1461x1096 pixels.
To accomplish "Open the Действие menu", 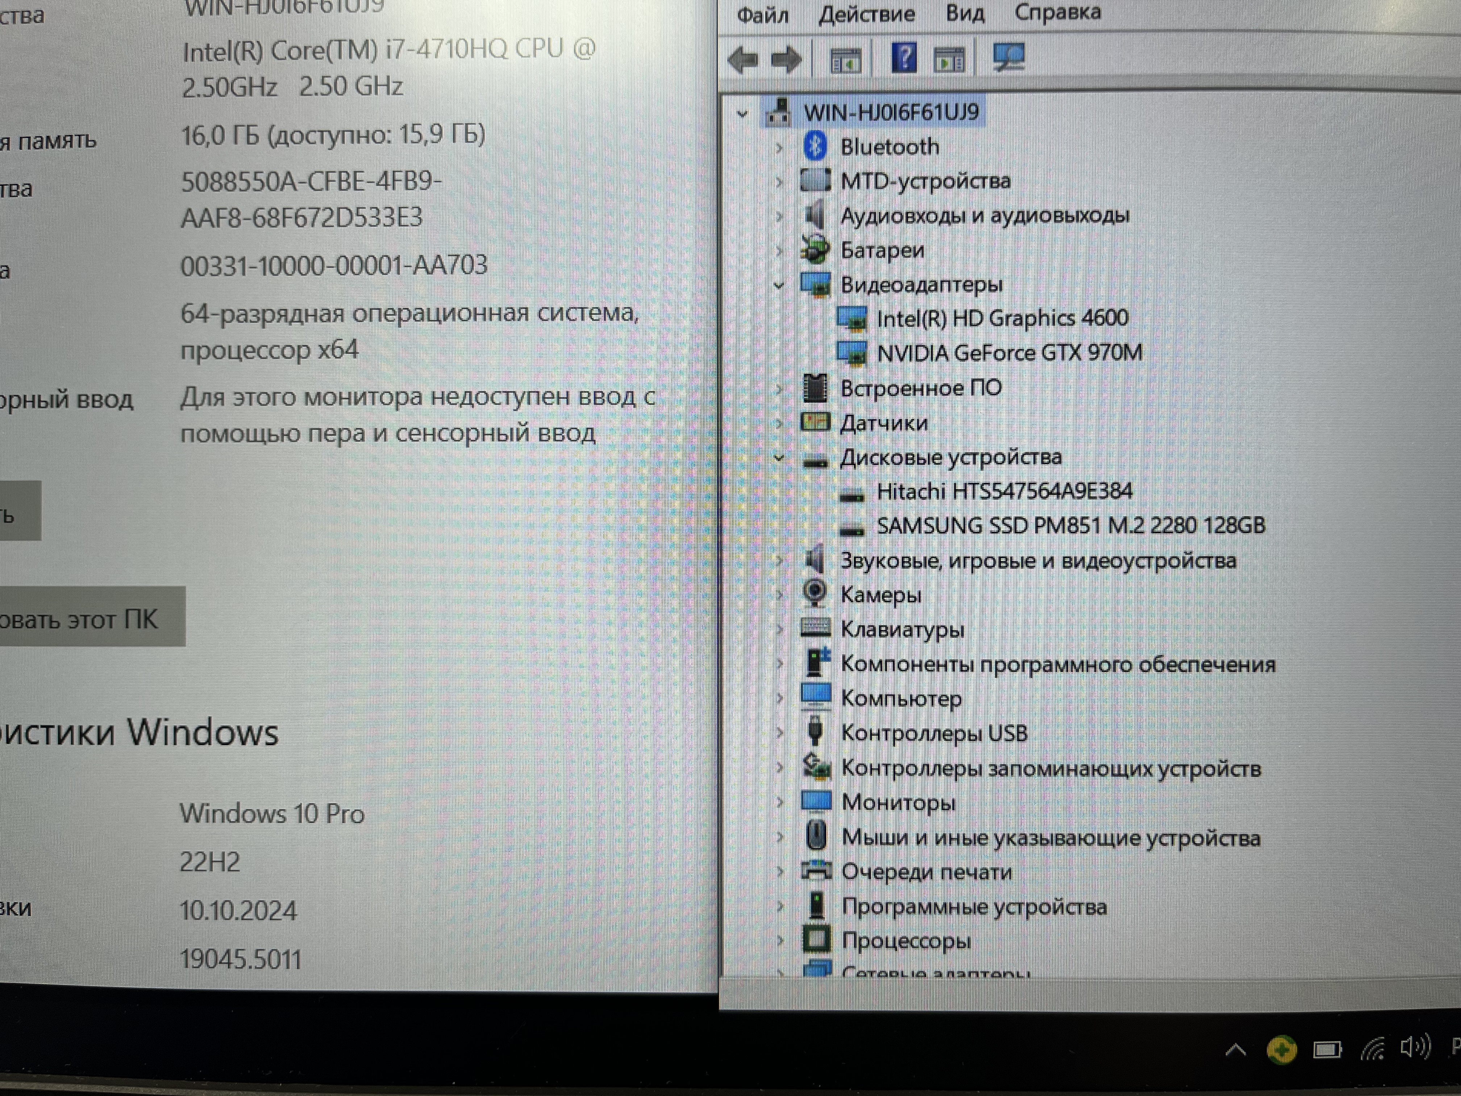I will [866, 13].
